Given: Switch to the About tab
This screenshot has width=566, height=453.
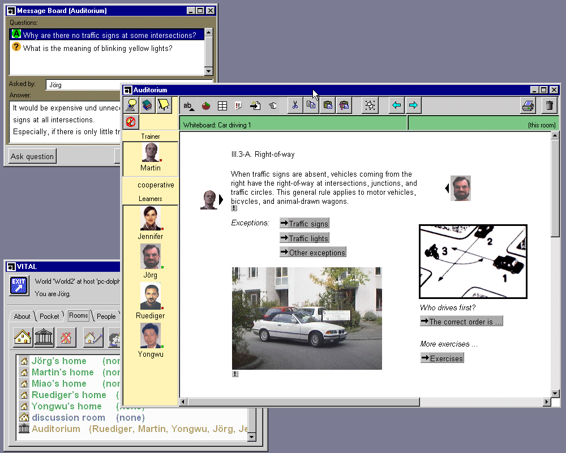Looking at the screenshot, I should (x=22, y=317).
